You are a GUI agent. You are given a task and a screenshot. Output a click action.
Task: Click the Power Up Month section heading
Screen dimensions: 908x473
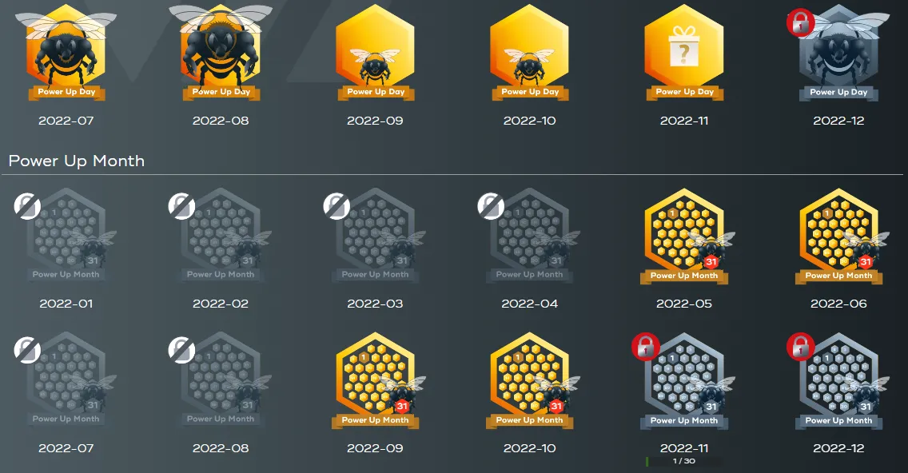[77, 161]
